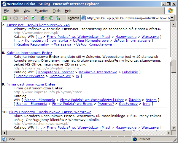Image resolution: width=178 pixels, height=143 pixels.
Task: Stop loading with the red X icon
Action: point(26,18)
